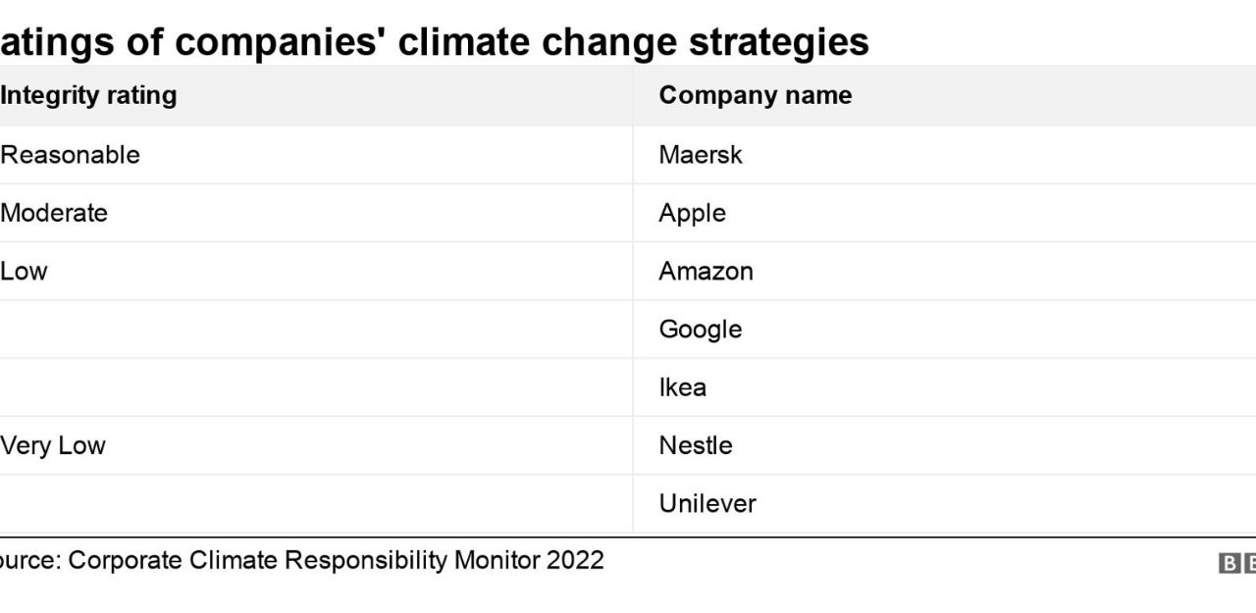Viewport: 1256px width, 613px height.
Task: Select the 'Nestle' company cell
Action: tap(695, 445)
